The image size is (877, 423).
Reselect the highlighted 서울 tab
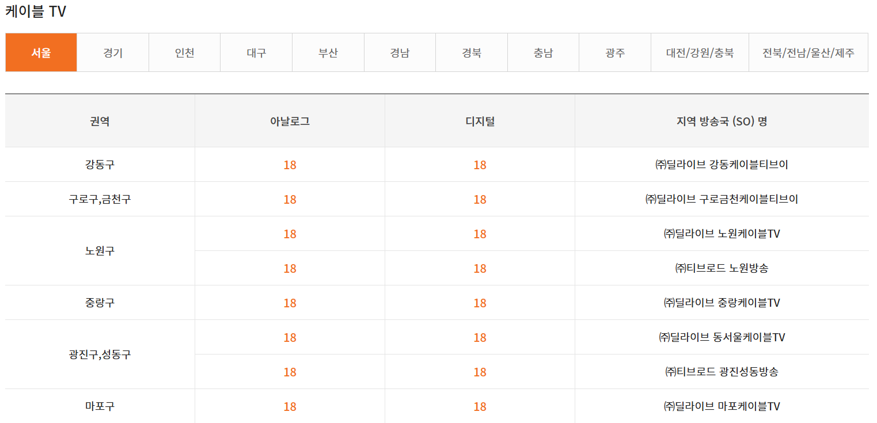point(40,52)
